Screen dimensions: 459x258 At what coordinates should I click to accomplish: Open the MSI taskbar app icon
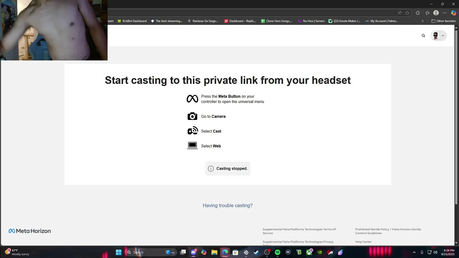click(x=330, y=252)
